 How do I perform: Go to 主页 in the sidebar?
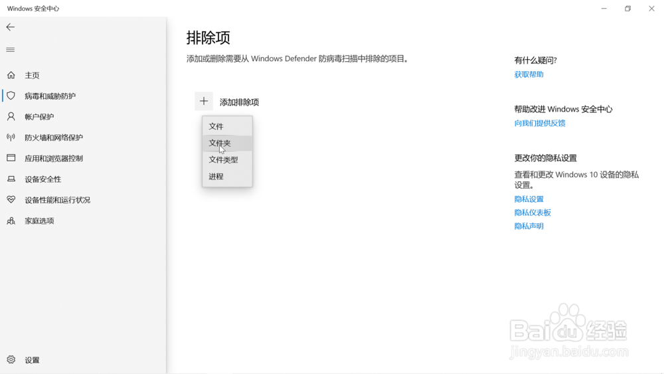[x=32, y=75]
